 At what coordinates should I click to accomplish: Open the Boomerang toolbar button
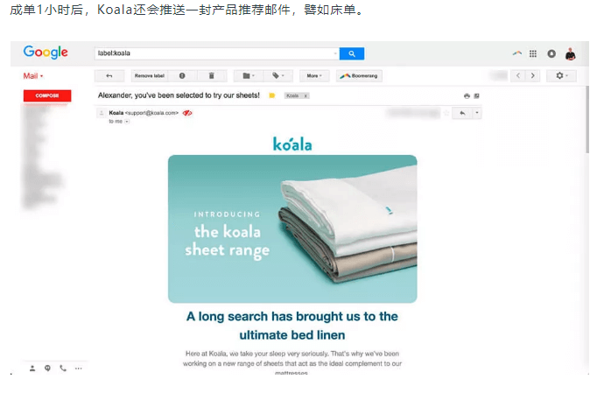[359, 76]
